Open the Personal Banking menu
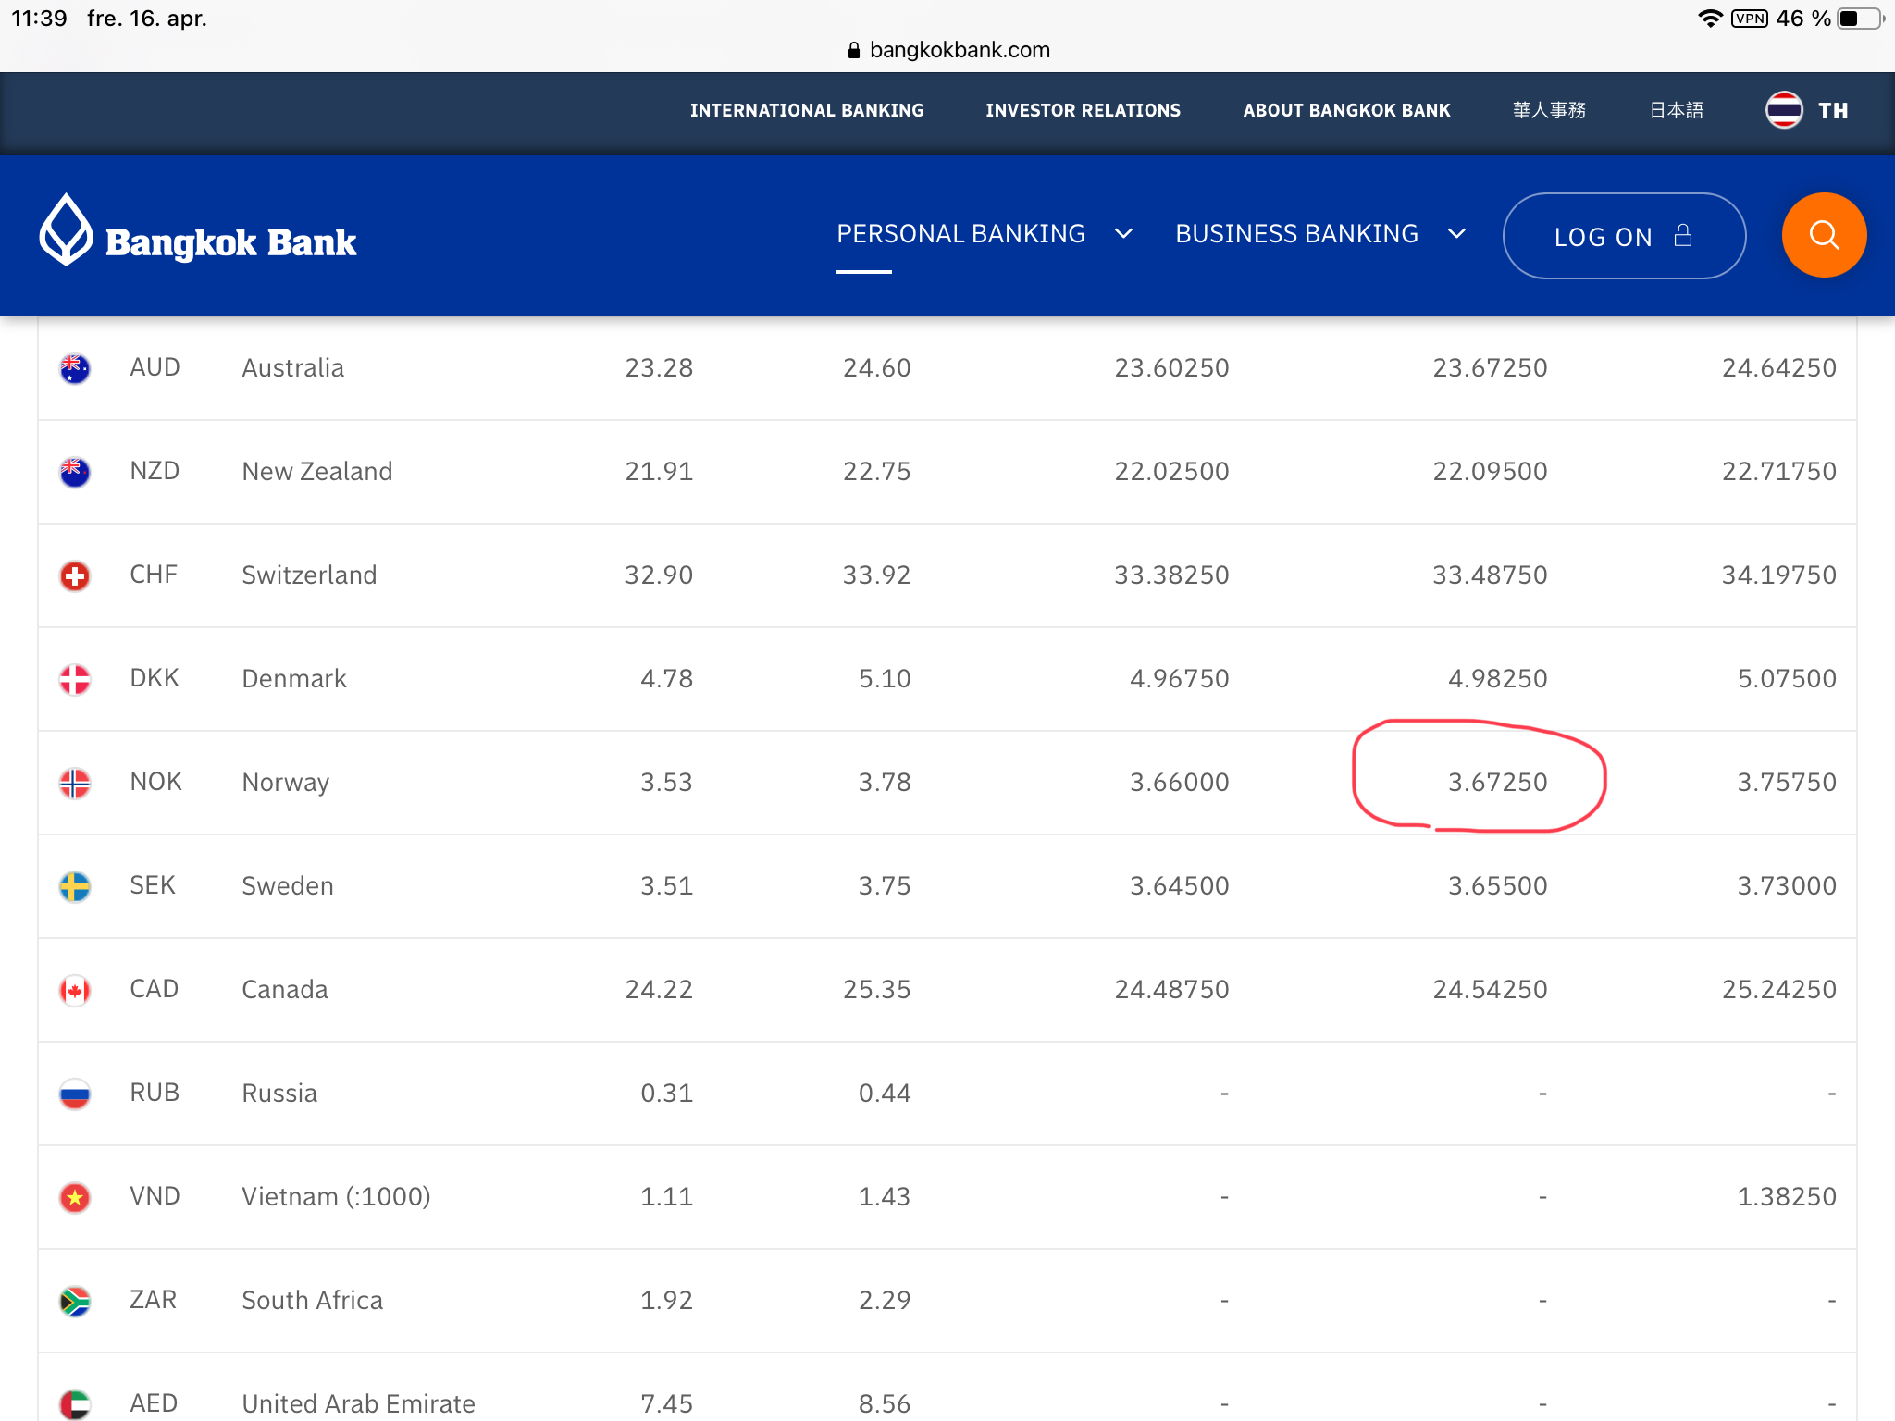1895x1421 pixels. click(960, 234)
